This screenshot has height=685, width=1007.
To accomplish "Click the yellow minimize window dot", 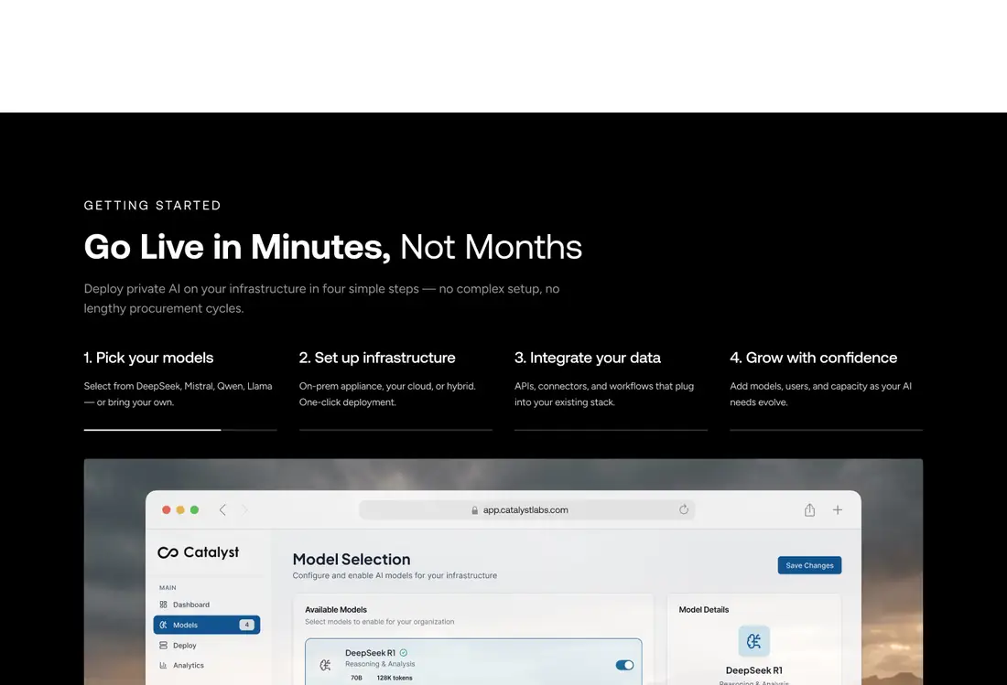I will pos(180,510).
